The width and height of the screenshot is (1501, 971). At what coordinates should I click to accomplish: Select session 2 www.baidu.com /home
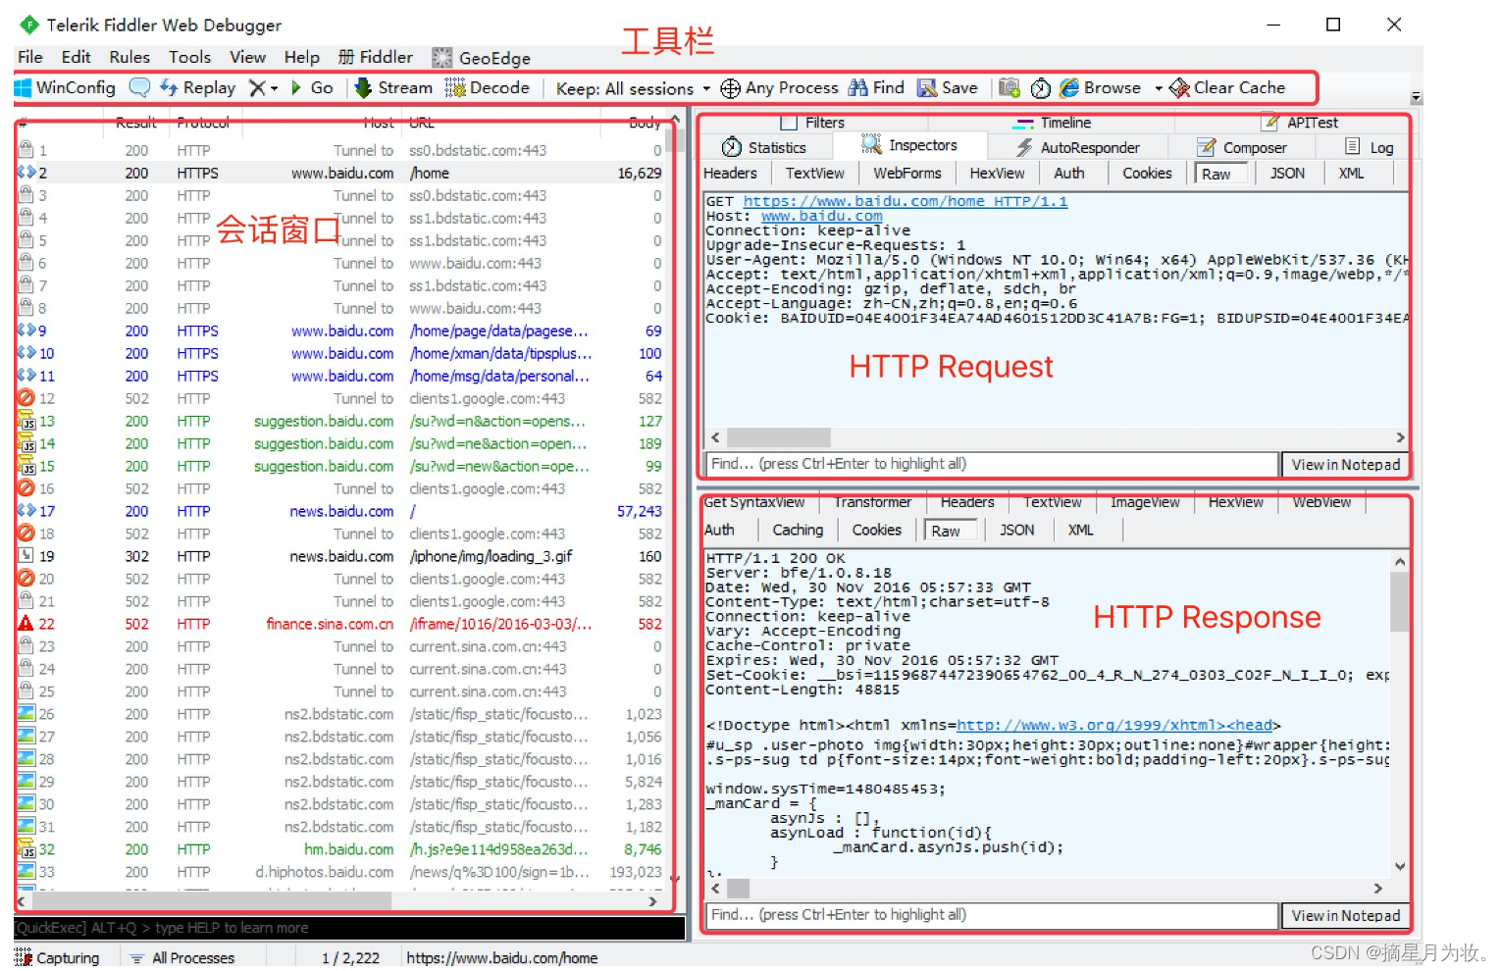tap(341, 173)
